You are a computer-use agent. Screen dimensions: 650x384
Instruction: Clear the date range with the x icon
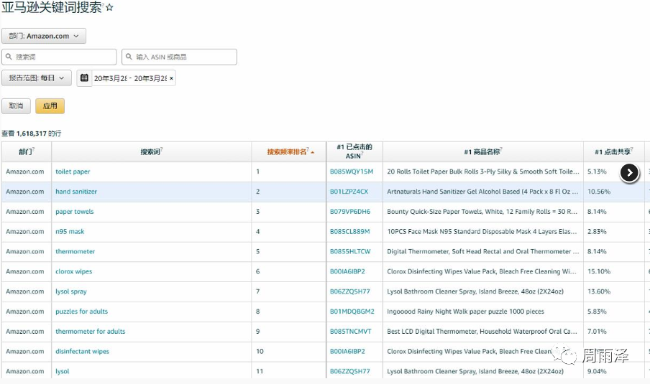(x=171, y=78)
